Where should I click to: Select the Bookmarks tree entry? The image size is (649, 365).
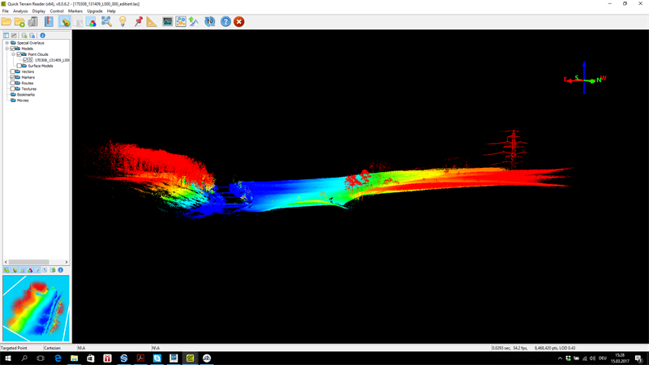[x=26, y=95]
